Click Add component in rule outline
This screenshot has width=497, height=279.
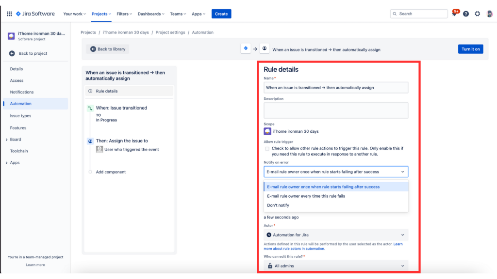pyautogui.click(x=111, y=172)
